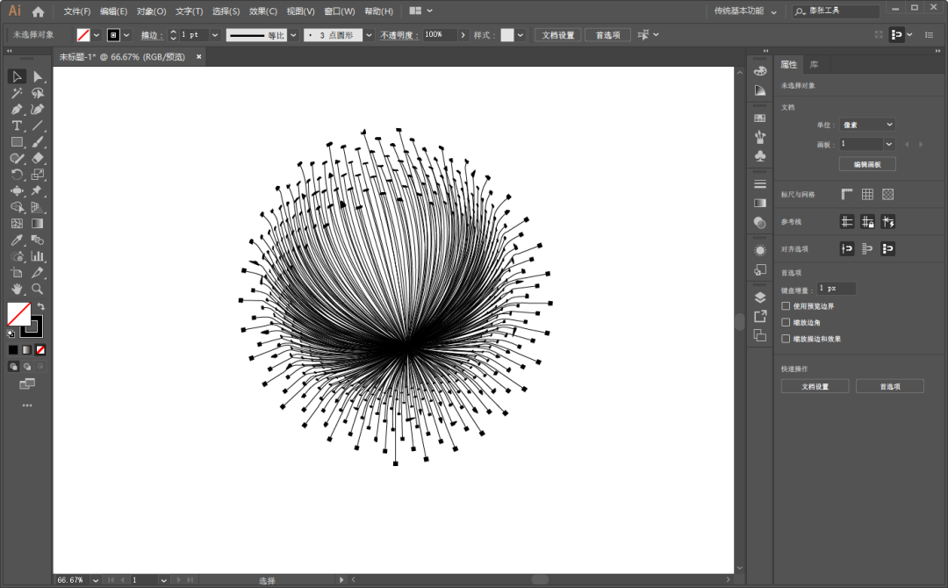Open the Color panel palette icon
948x588 pixels.
760,71
